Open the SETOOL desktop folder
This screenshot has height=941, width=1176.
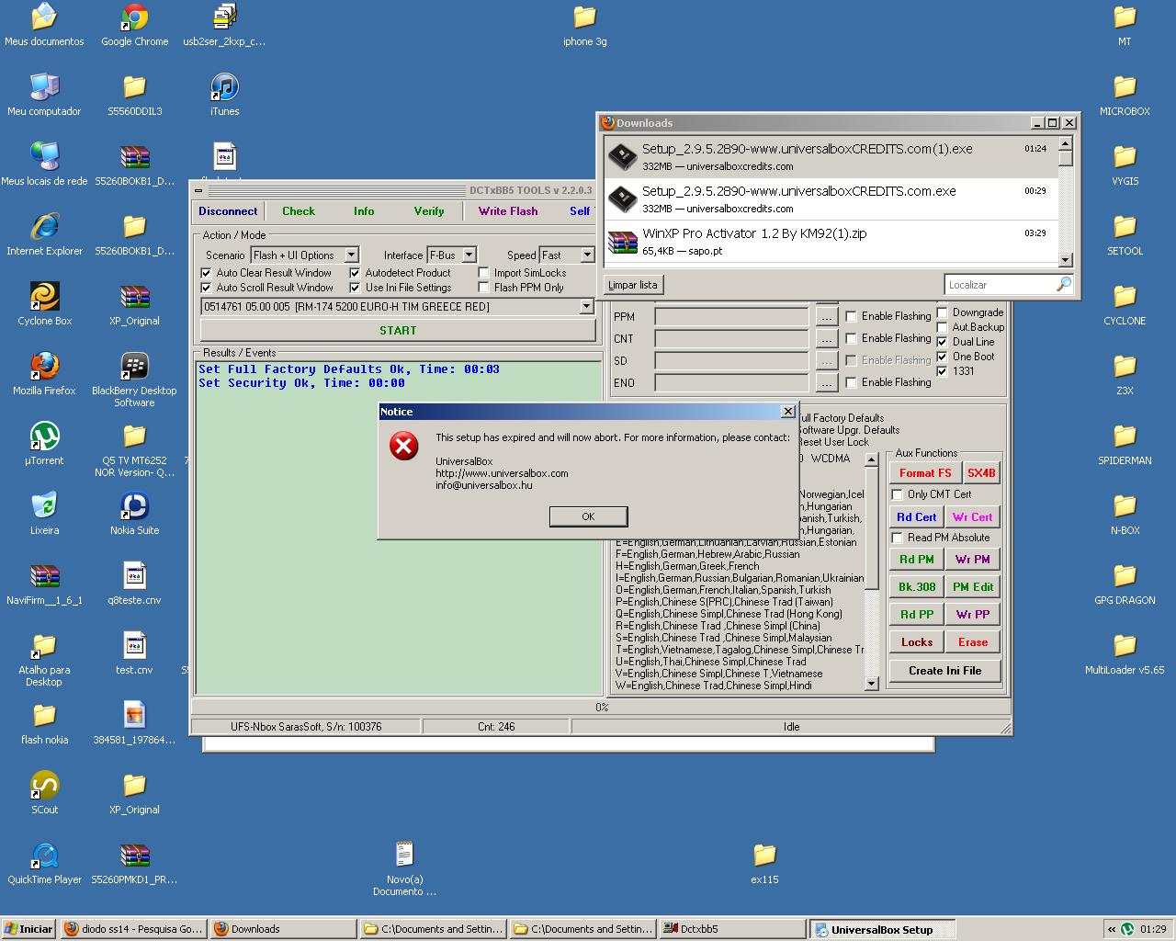pos(1125,234)
